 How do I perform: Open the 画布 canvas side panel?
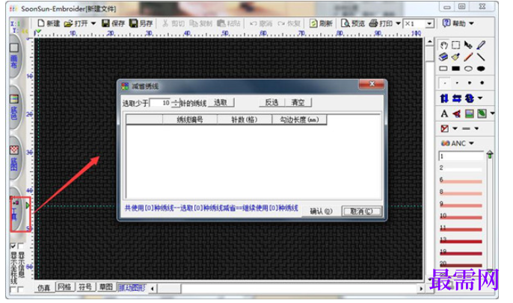pyautogui.click(x=14, y=57)
